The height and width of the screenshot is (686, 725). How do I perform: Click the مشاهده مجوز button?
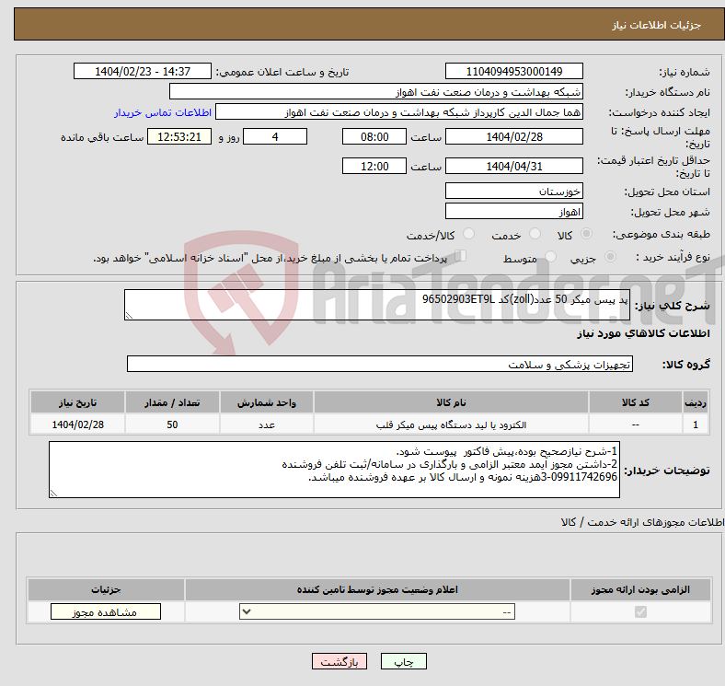(x=106, y=612)
